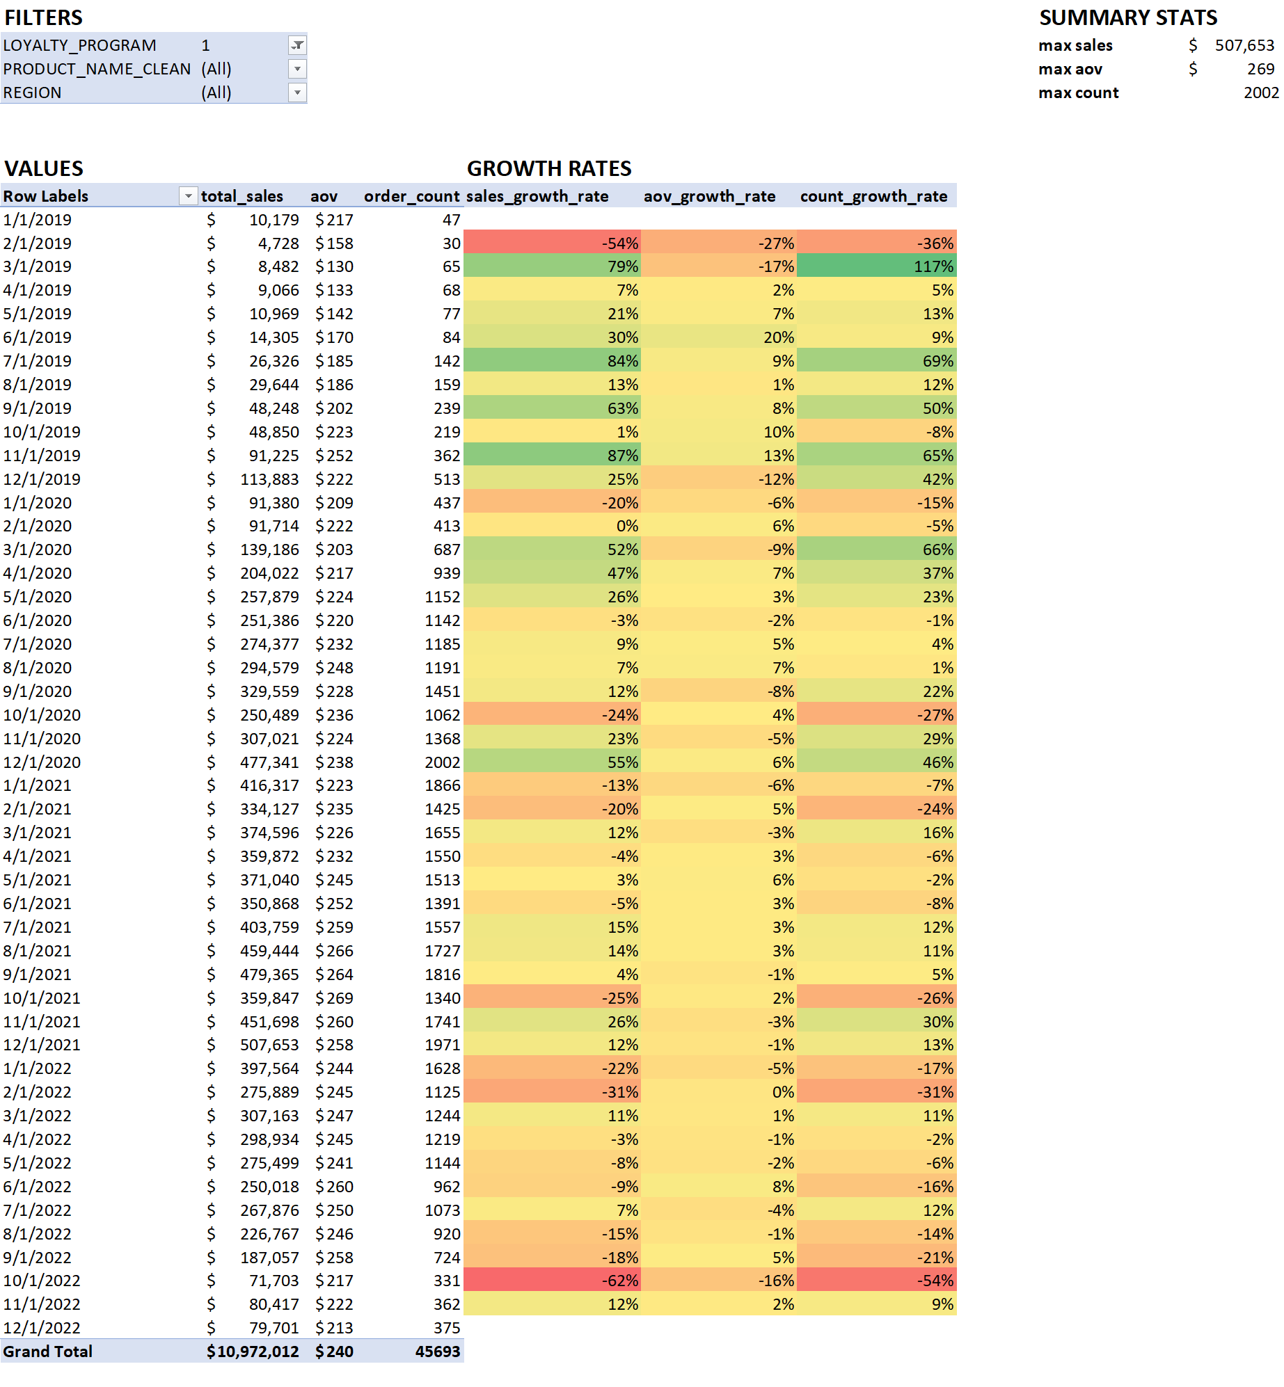Select the aov column header
The image size is (1284, 1387).
pos(323,196)
